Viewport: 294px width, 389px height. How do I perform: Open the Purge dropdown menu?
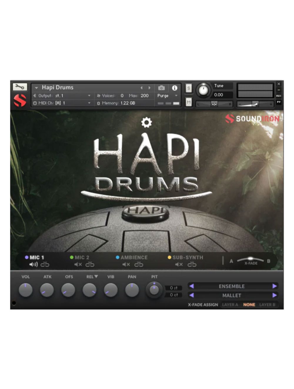pyautogui.click(x=166, y=96)
